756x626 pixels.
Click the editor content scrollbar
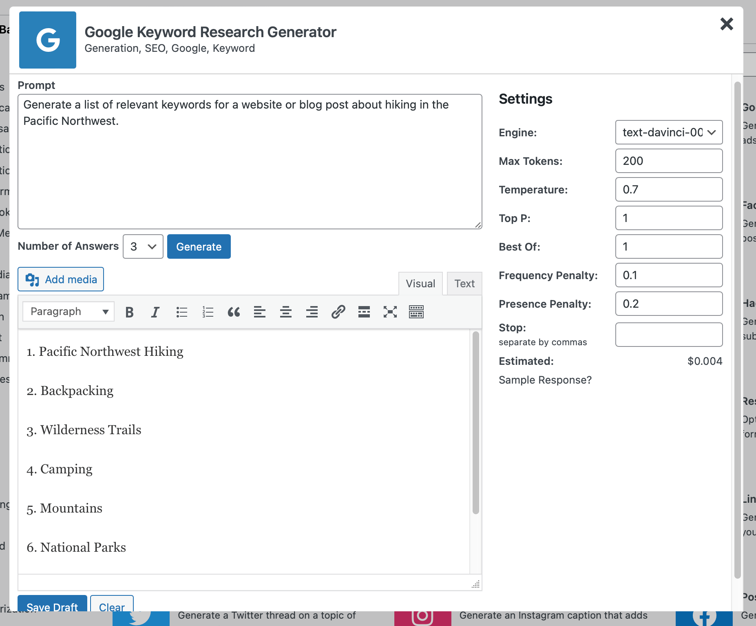[475, 422]
